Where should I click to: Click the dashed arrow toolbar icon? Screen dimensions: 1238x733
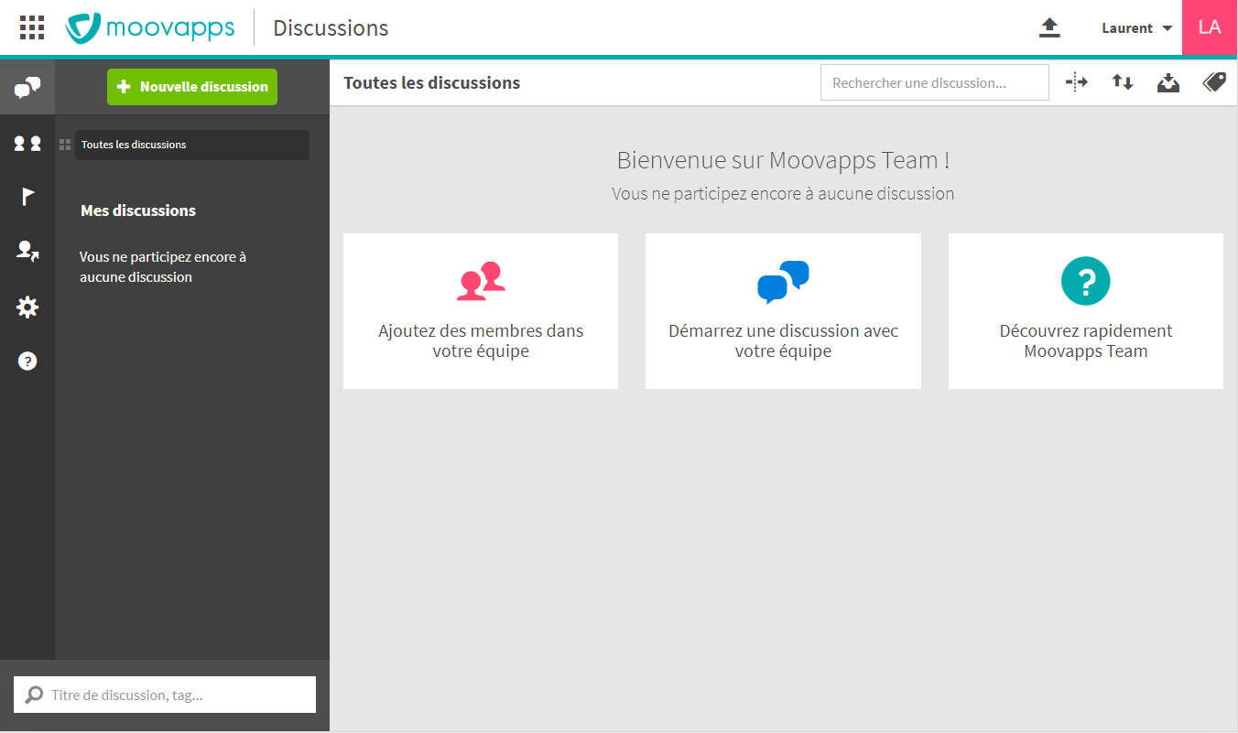pos(1077,82)
